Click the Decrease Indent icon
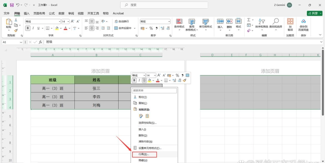This screenshot has width=325, height=163. pyautogui.click(x=103, y=28)
